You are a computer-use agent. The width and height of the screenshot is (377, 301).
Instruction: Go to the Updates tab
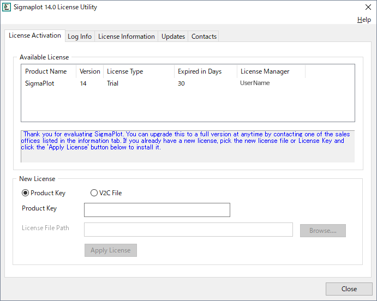[173, 37]
